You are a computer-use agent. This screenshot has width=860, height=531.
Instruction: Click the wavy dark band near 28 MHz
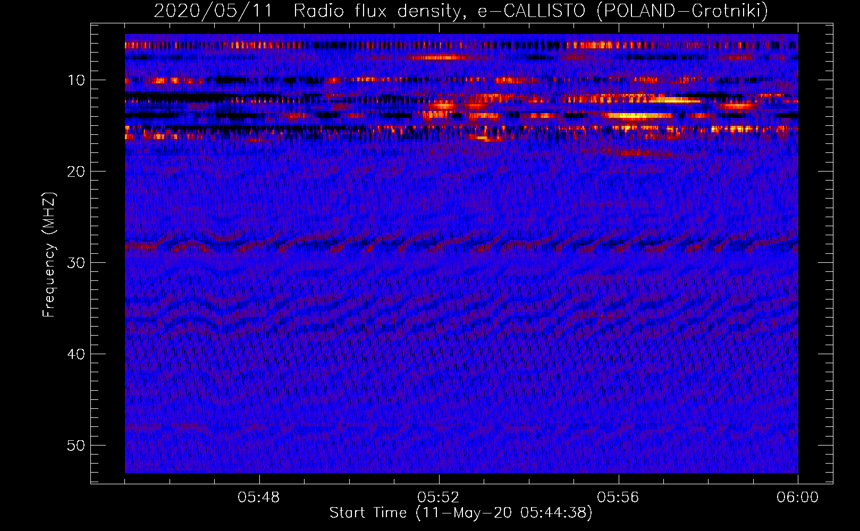click(x=461, y=243)
